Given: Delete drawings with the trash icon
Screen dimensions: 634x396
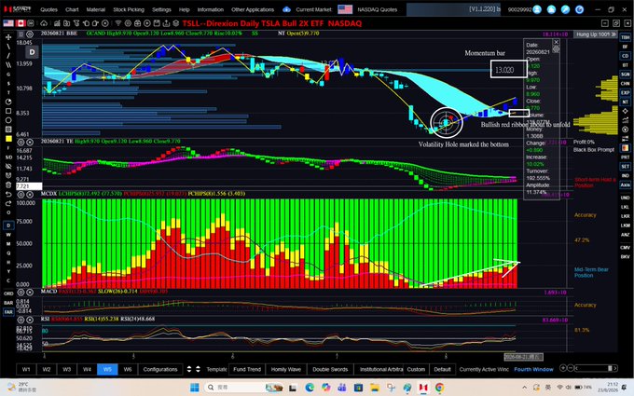Looking at the screenshot, I should point(8,184).
